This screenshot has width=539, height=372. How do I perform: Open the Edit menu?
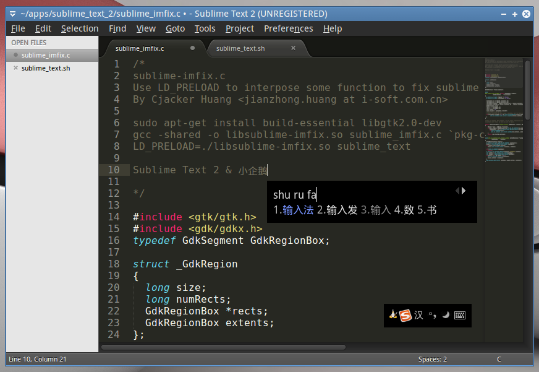[x=43, y=28]
